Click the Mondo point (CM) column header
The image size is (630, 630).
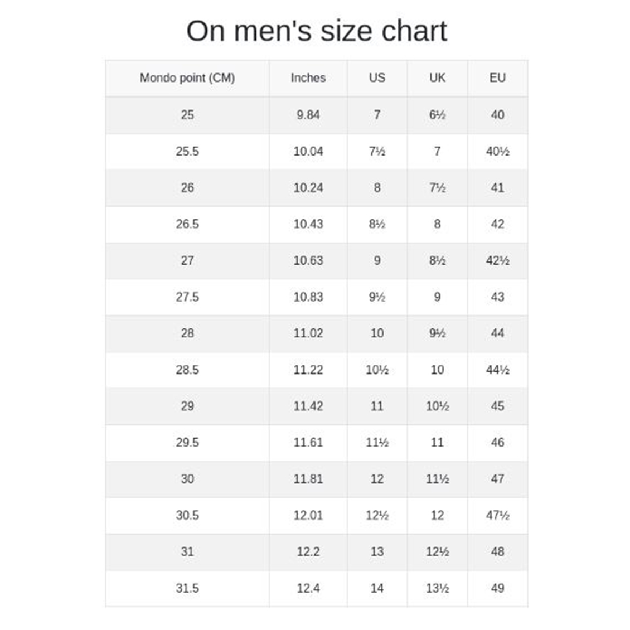187,78
